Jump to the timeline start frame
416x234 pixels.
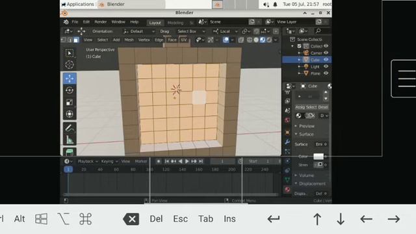click(x=166, y=161)
